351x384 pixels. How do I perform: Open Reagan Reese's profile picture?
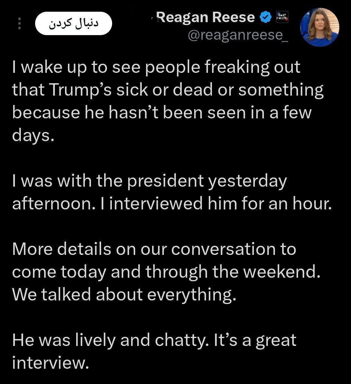coord(319,27)
